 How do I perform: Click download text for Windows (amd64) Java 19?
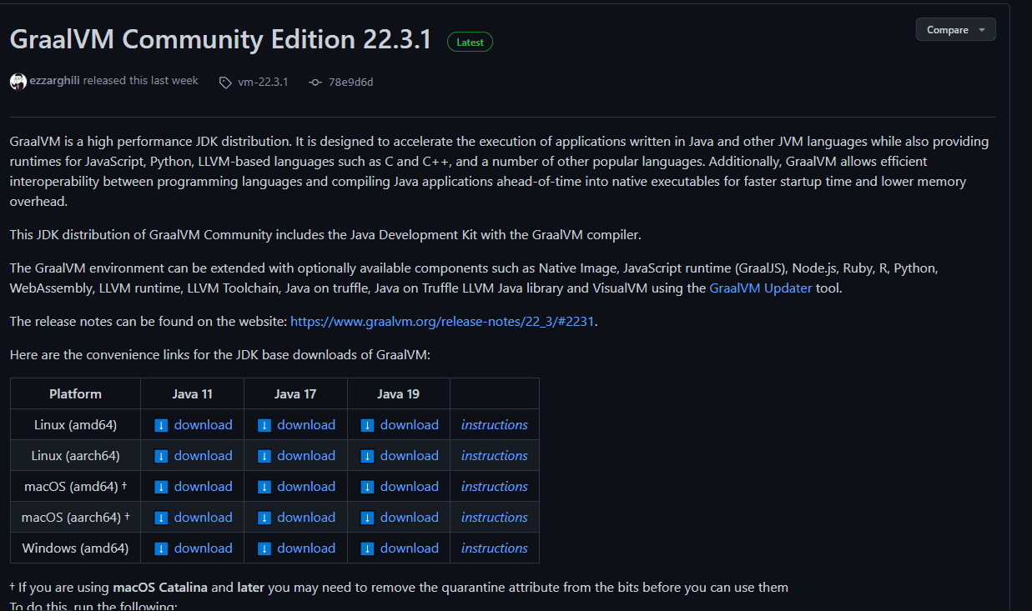point(410,548)
